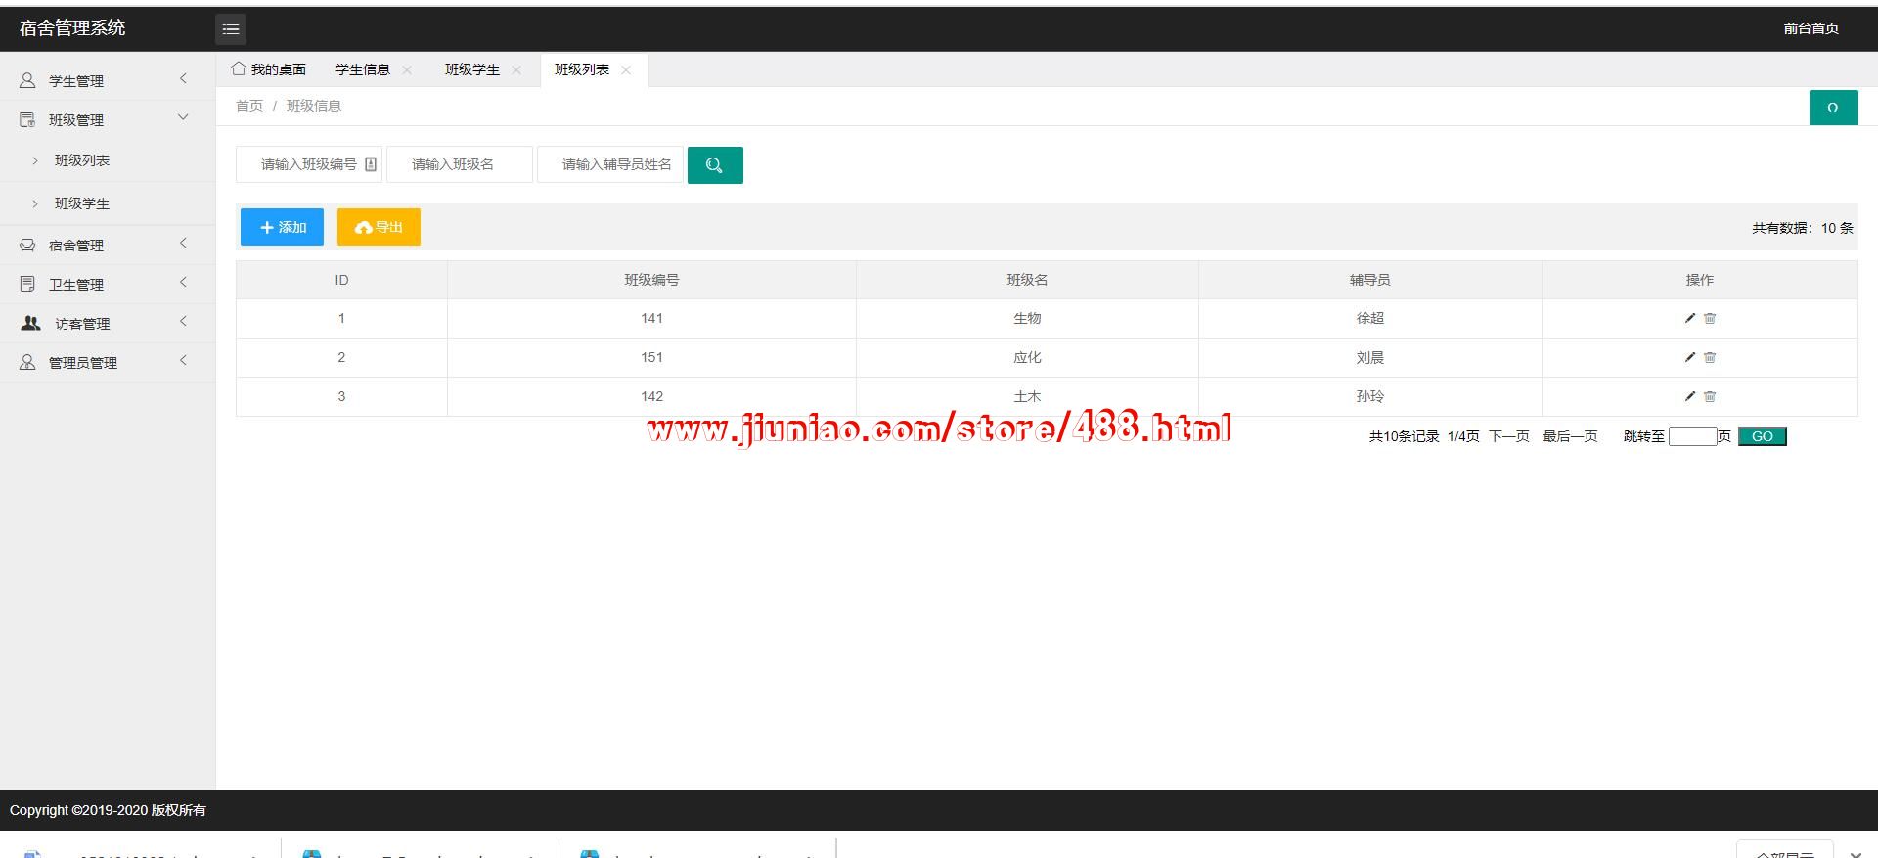This screenshot has height=858, width=1878.
Task: Close the 班级学生 tab
Action: [x=516, y=69]
